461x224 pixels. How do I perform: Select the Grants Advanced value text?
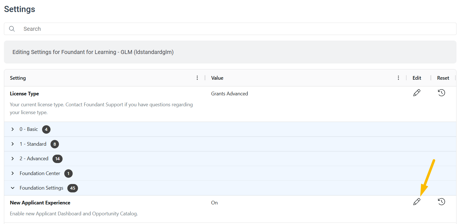[x=230, y=94]
